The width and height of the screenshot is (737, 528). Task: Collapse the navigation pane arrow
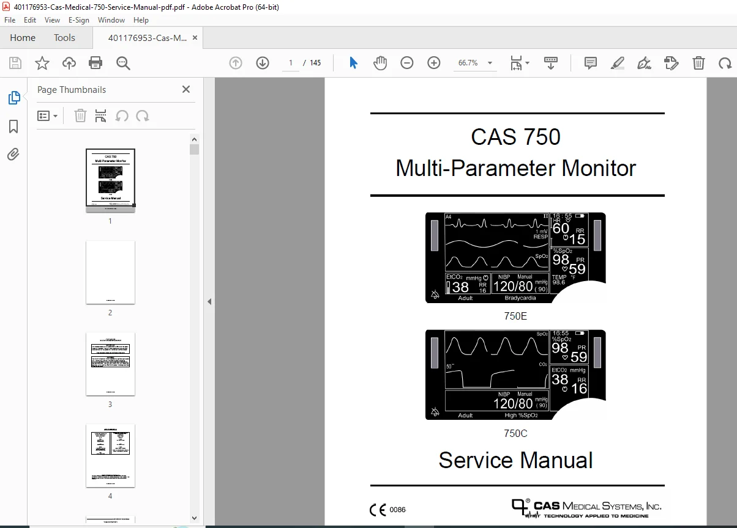coord(209,301)
